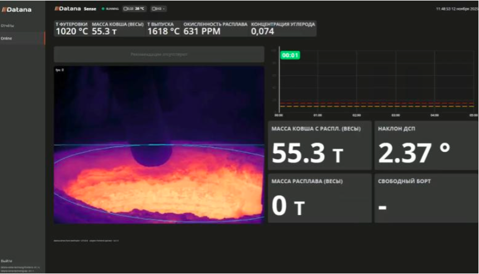
Task: Click the ОКИСЛЕННОСТЬ РАСПЛАВА 631 PPM indicator
Action: coord(214,28)
